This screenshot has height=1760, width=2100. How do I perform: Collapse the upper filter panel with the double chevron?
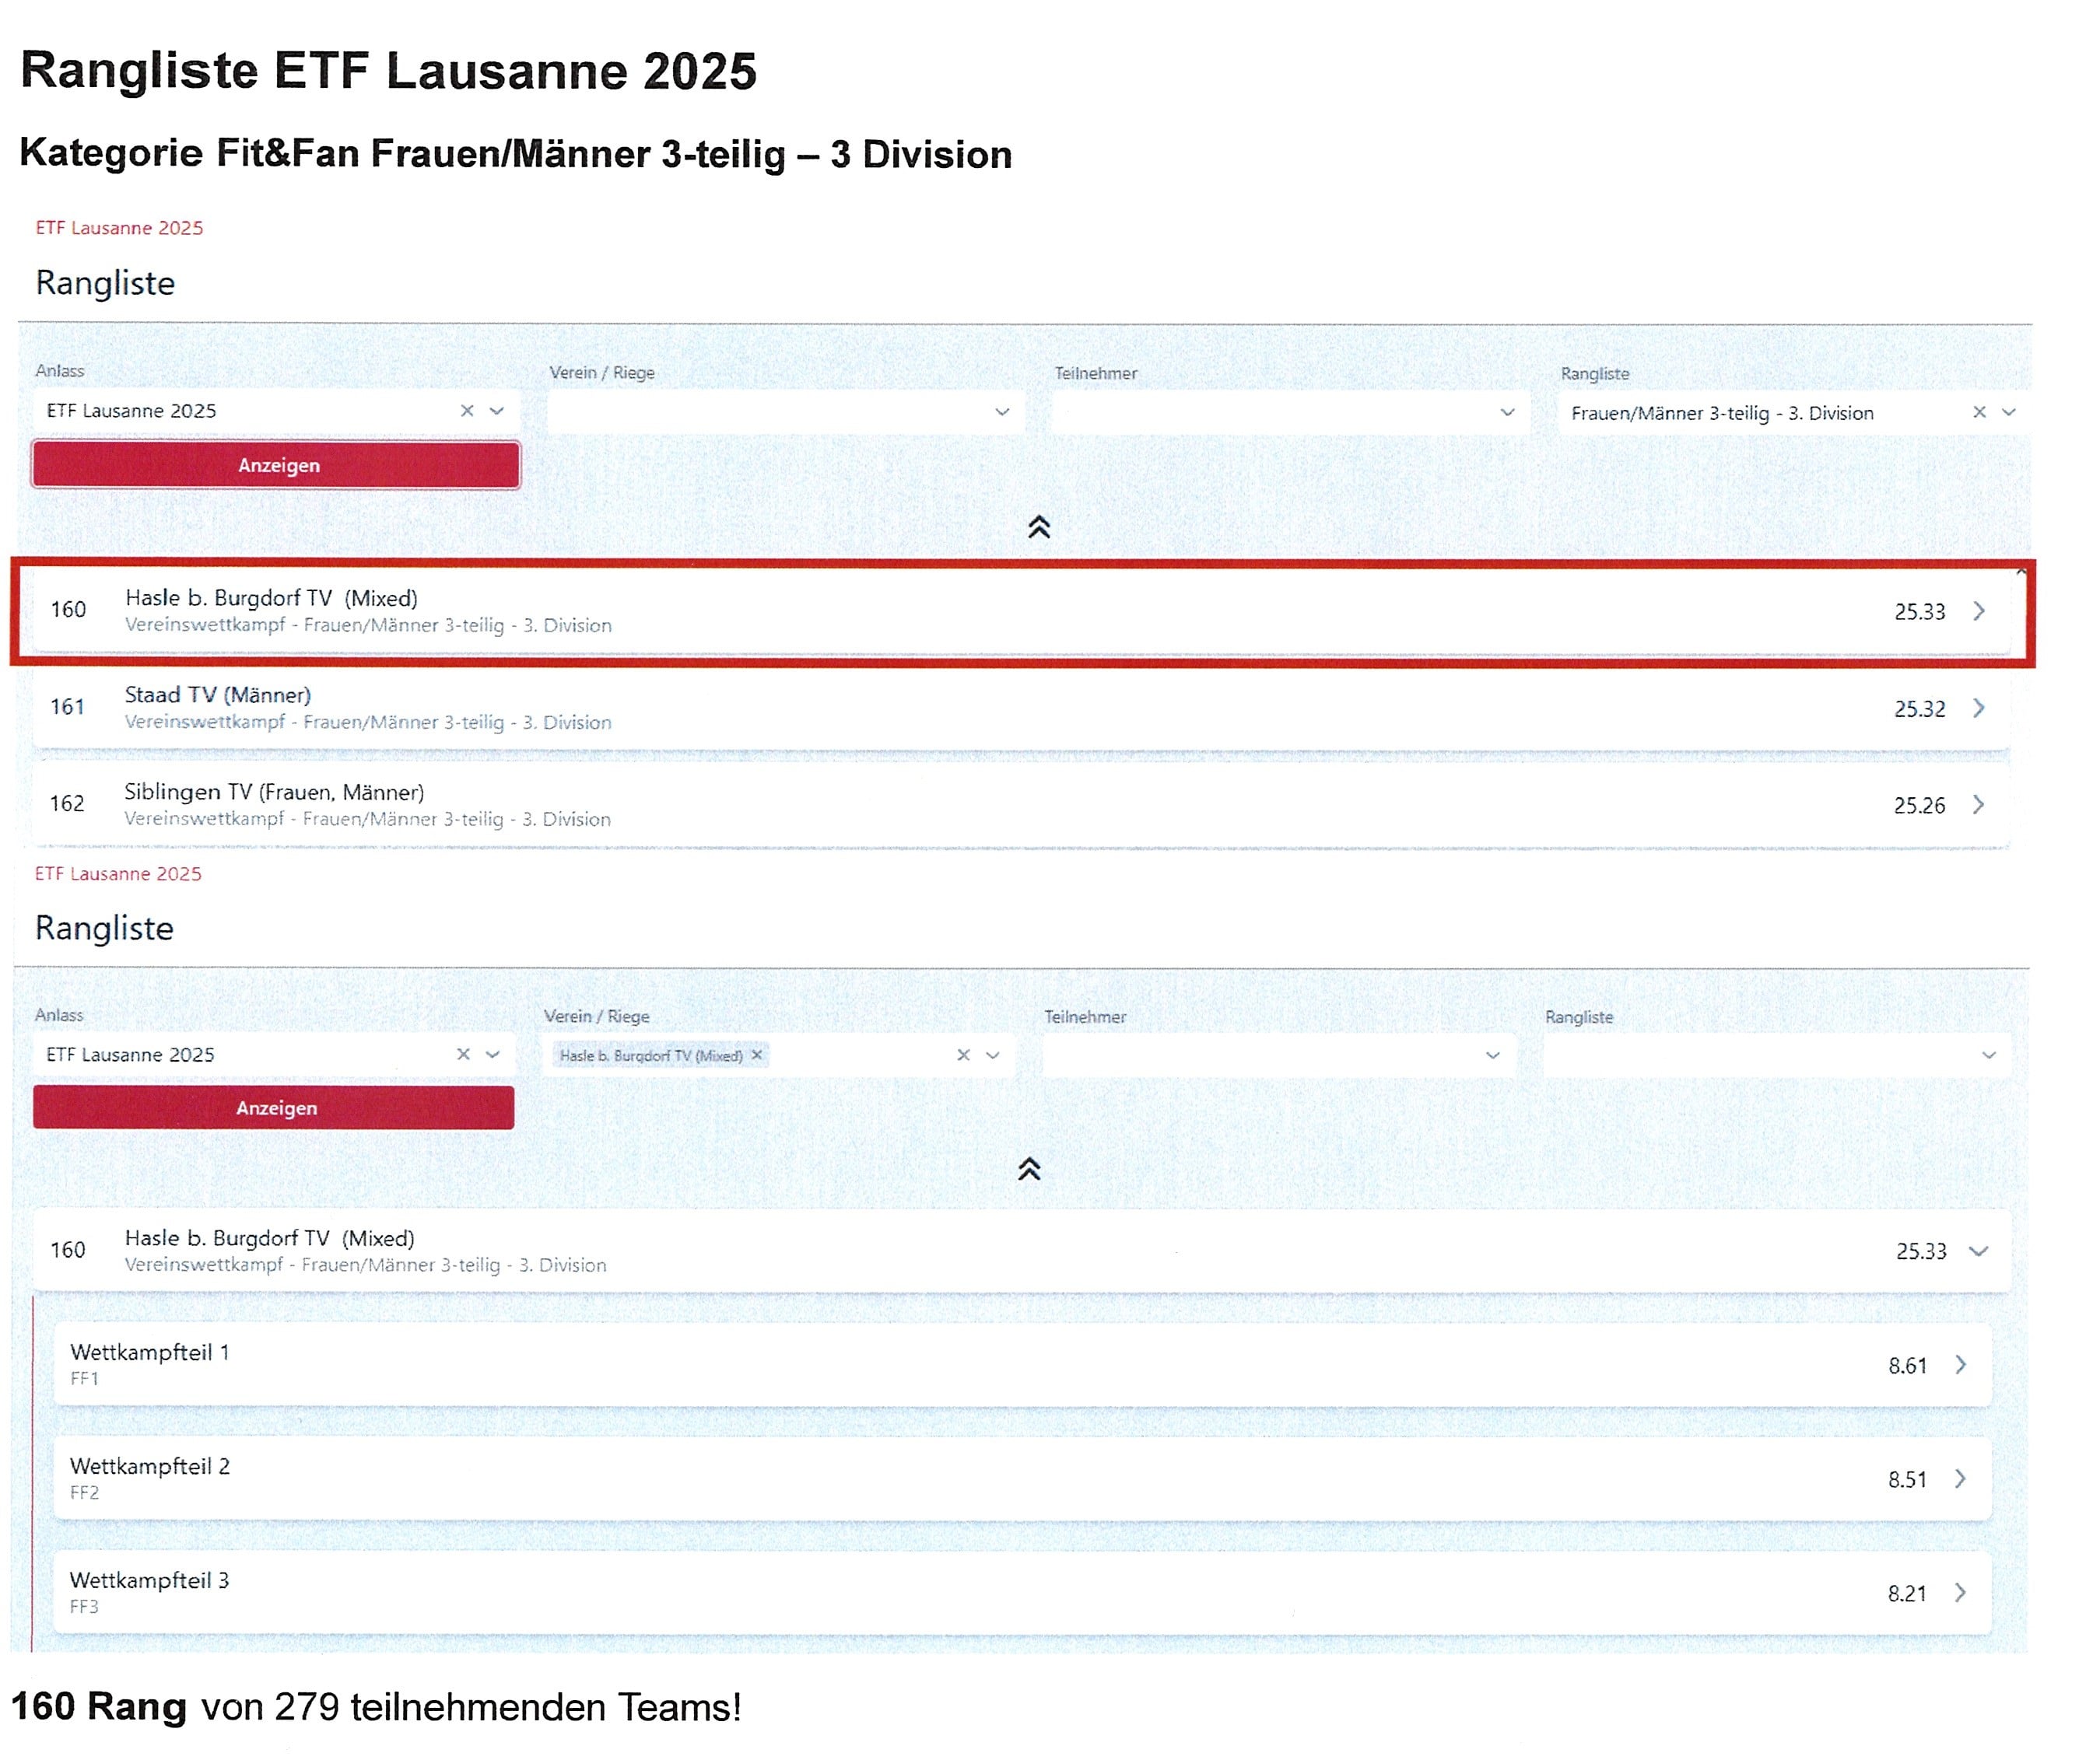[x=1039, y=527]
